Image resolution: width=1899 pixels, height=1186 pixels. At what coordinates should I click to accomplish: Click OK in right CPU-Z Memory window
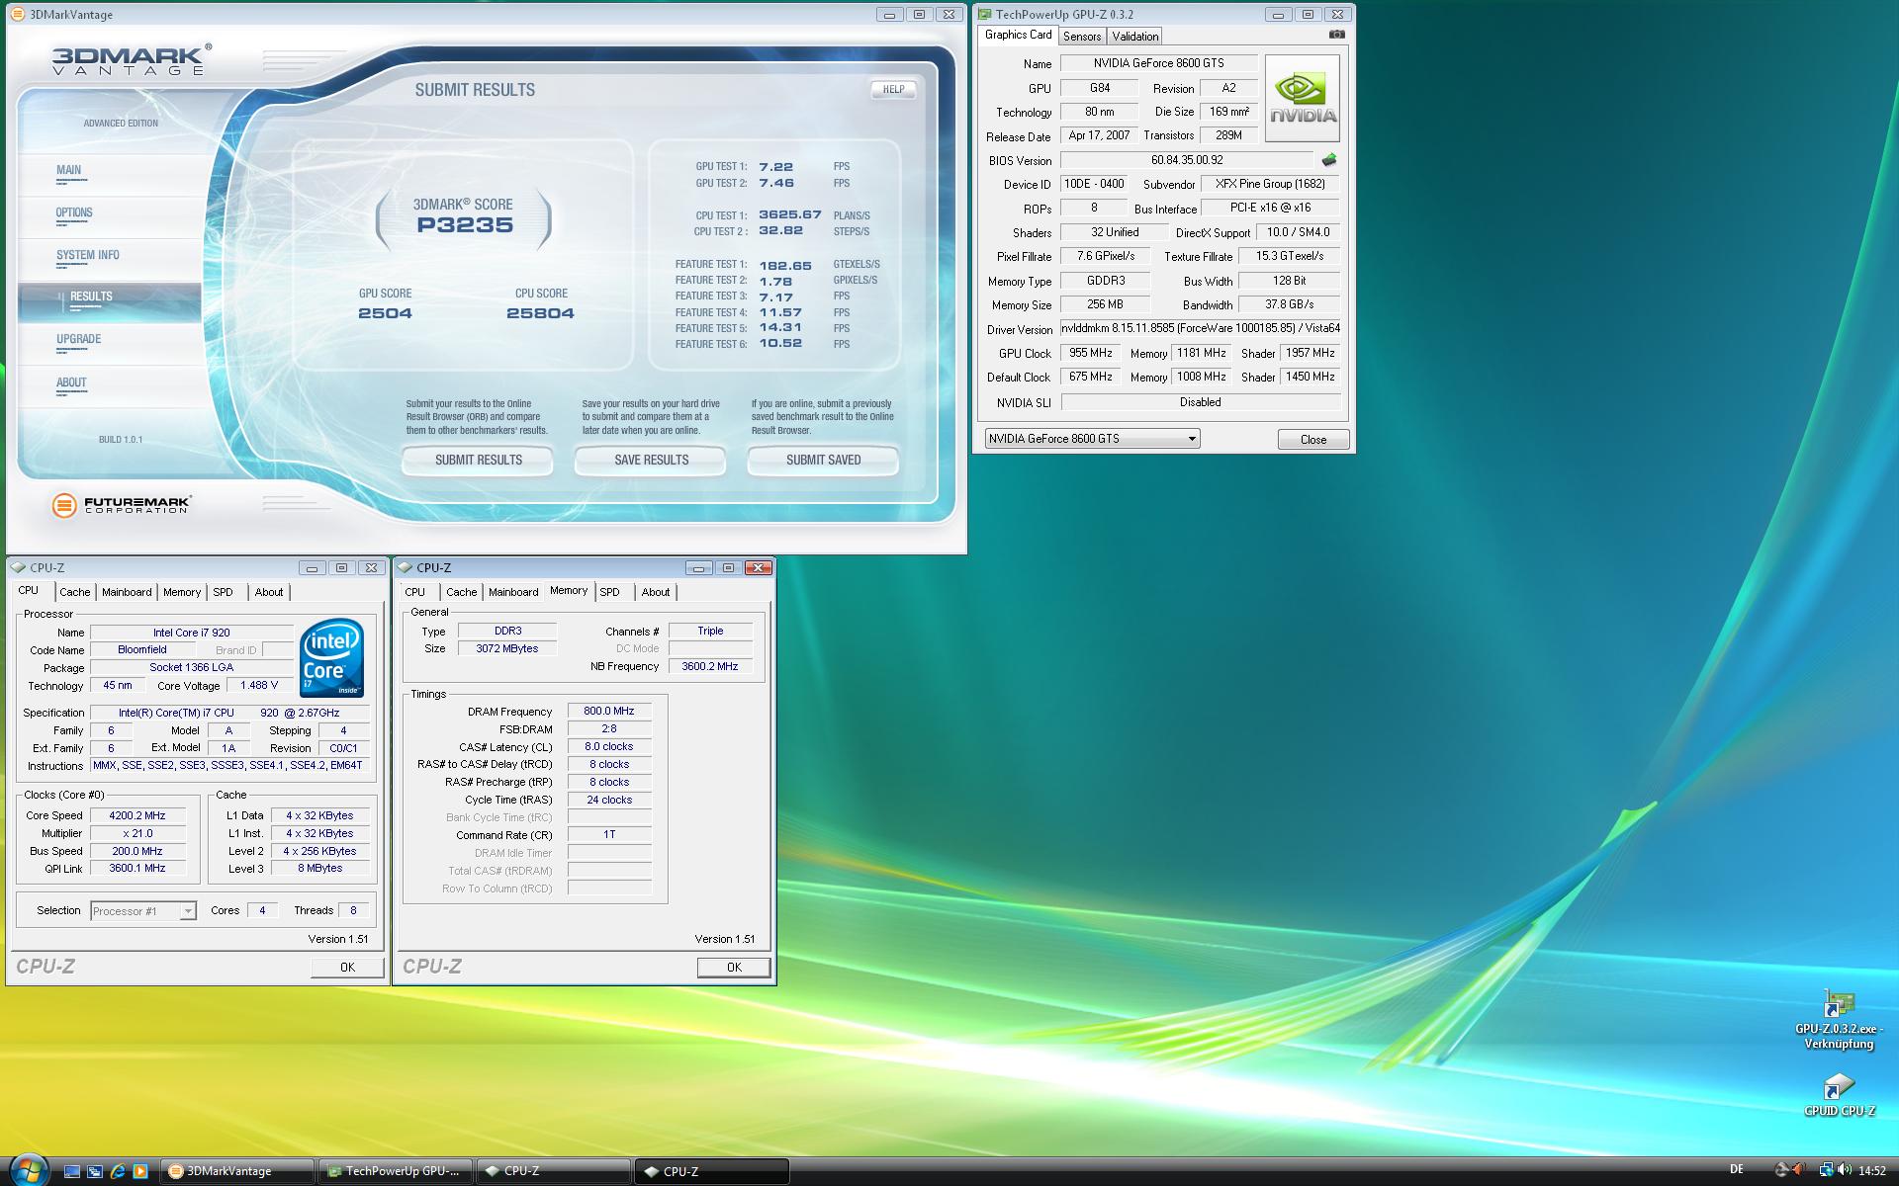(x=734, y=968)
